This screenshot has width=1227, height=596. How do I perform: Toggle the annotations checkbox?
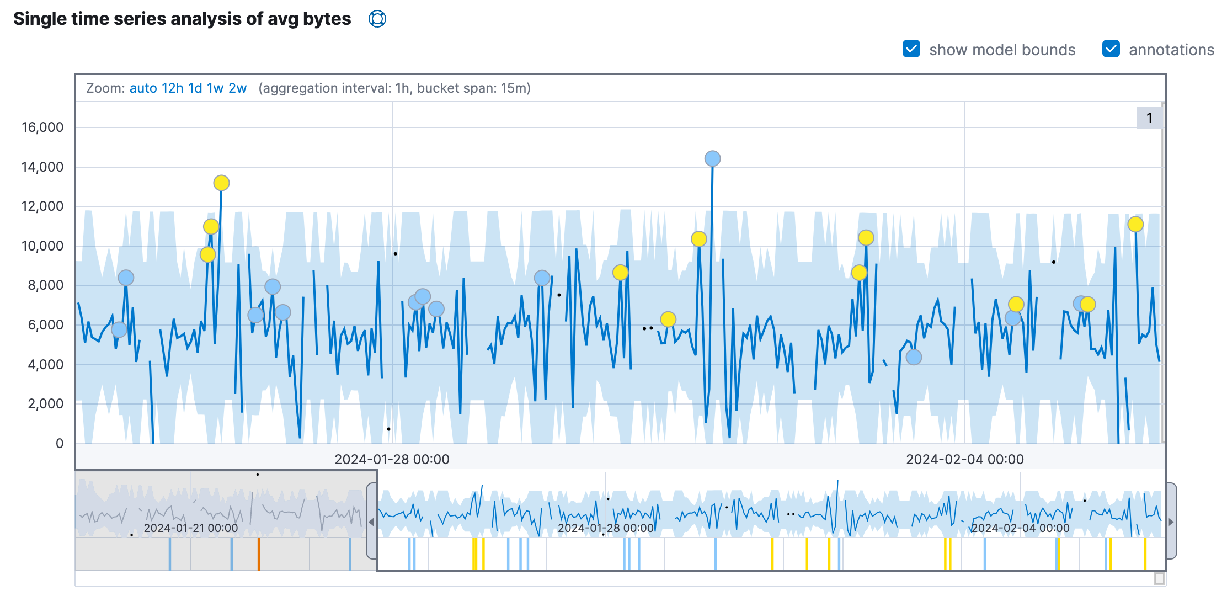click(1111, 49)
